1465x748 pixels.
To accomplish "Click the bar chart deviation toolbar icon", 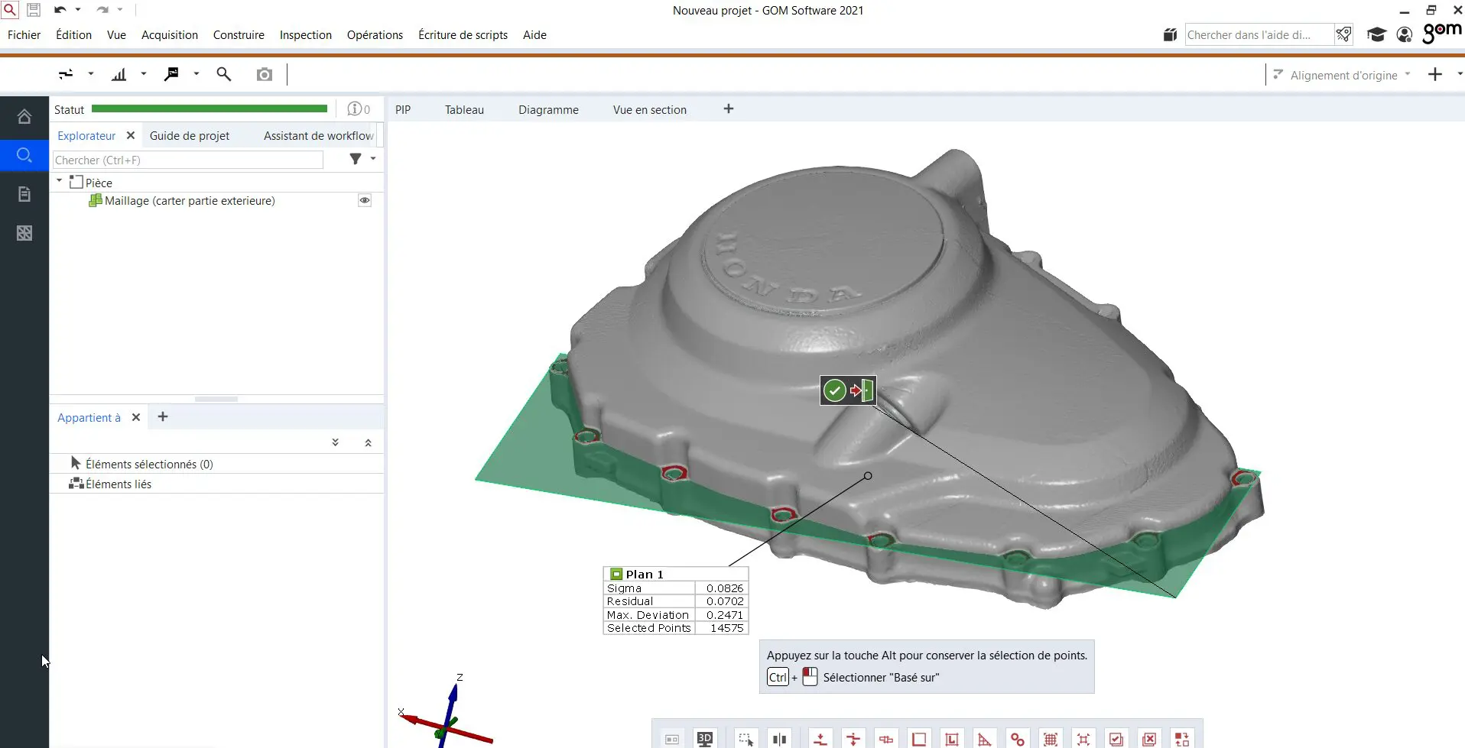I will 119,74.
